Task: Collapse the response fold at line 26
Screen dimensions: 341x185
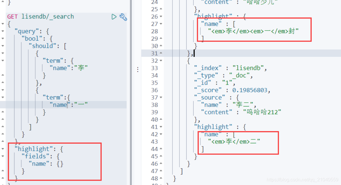Action: point(161,16)
